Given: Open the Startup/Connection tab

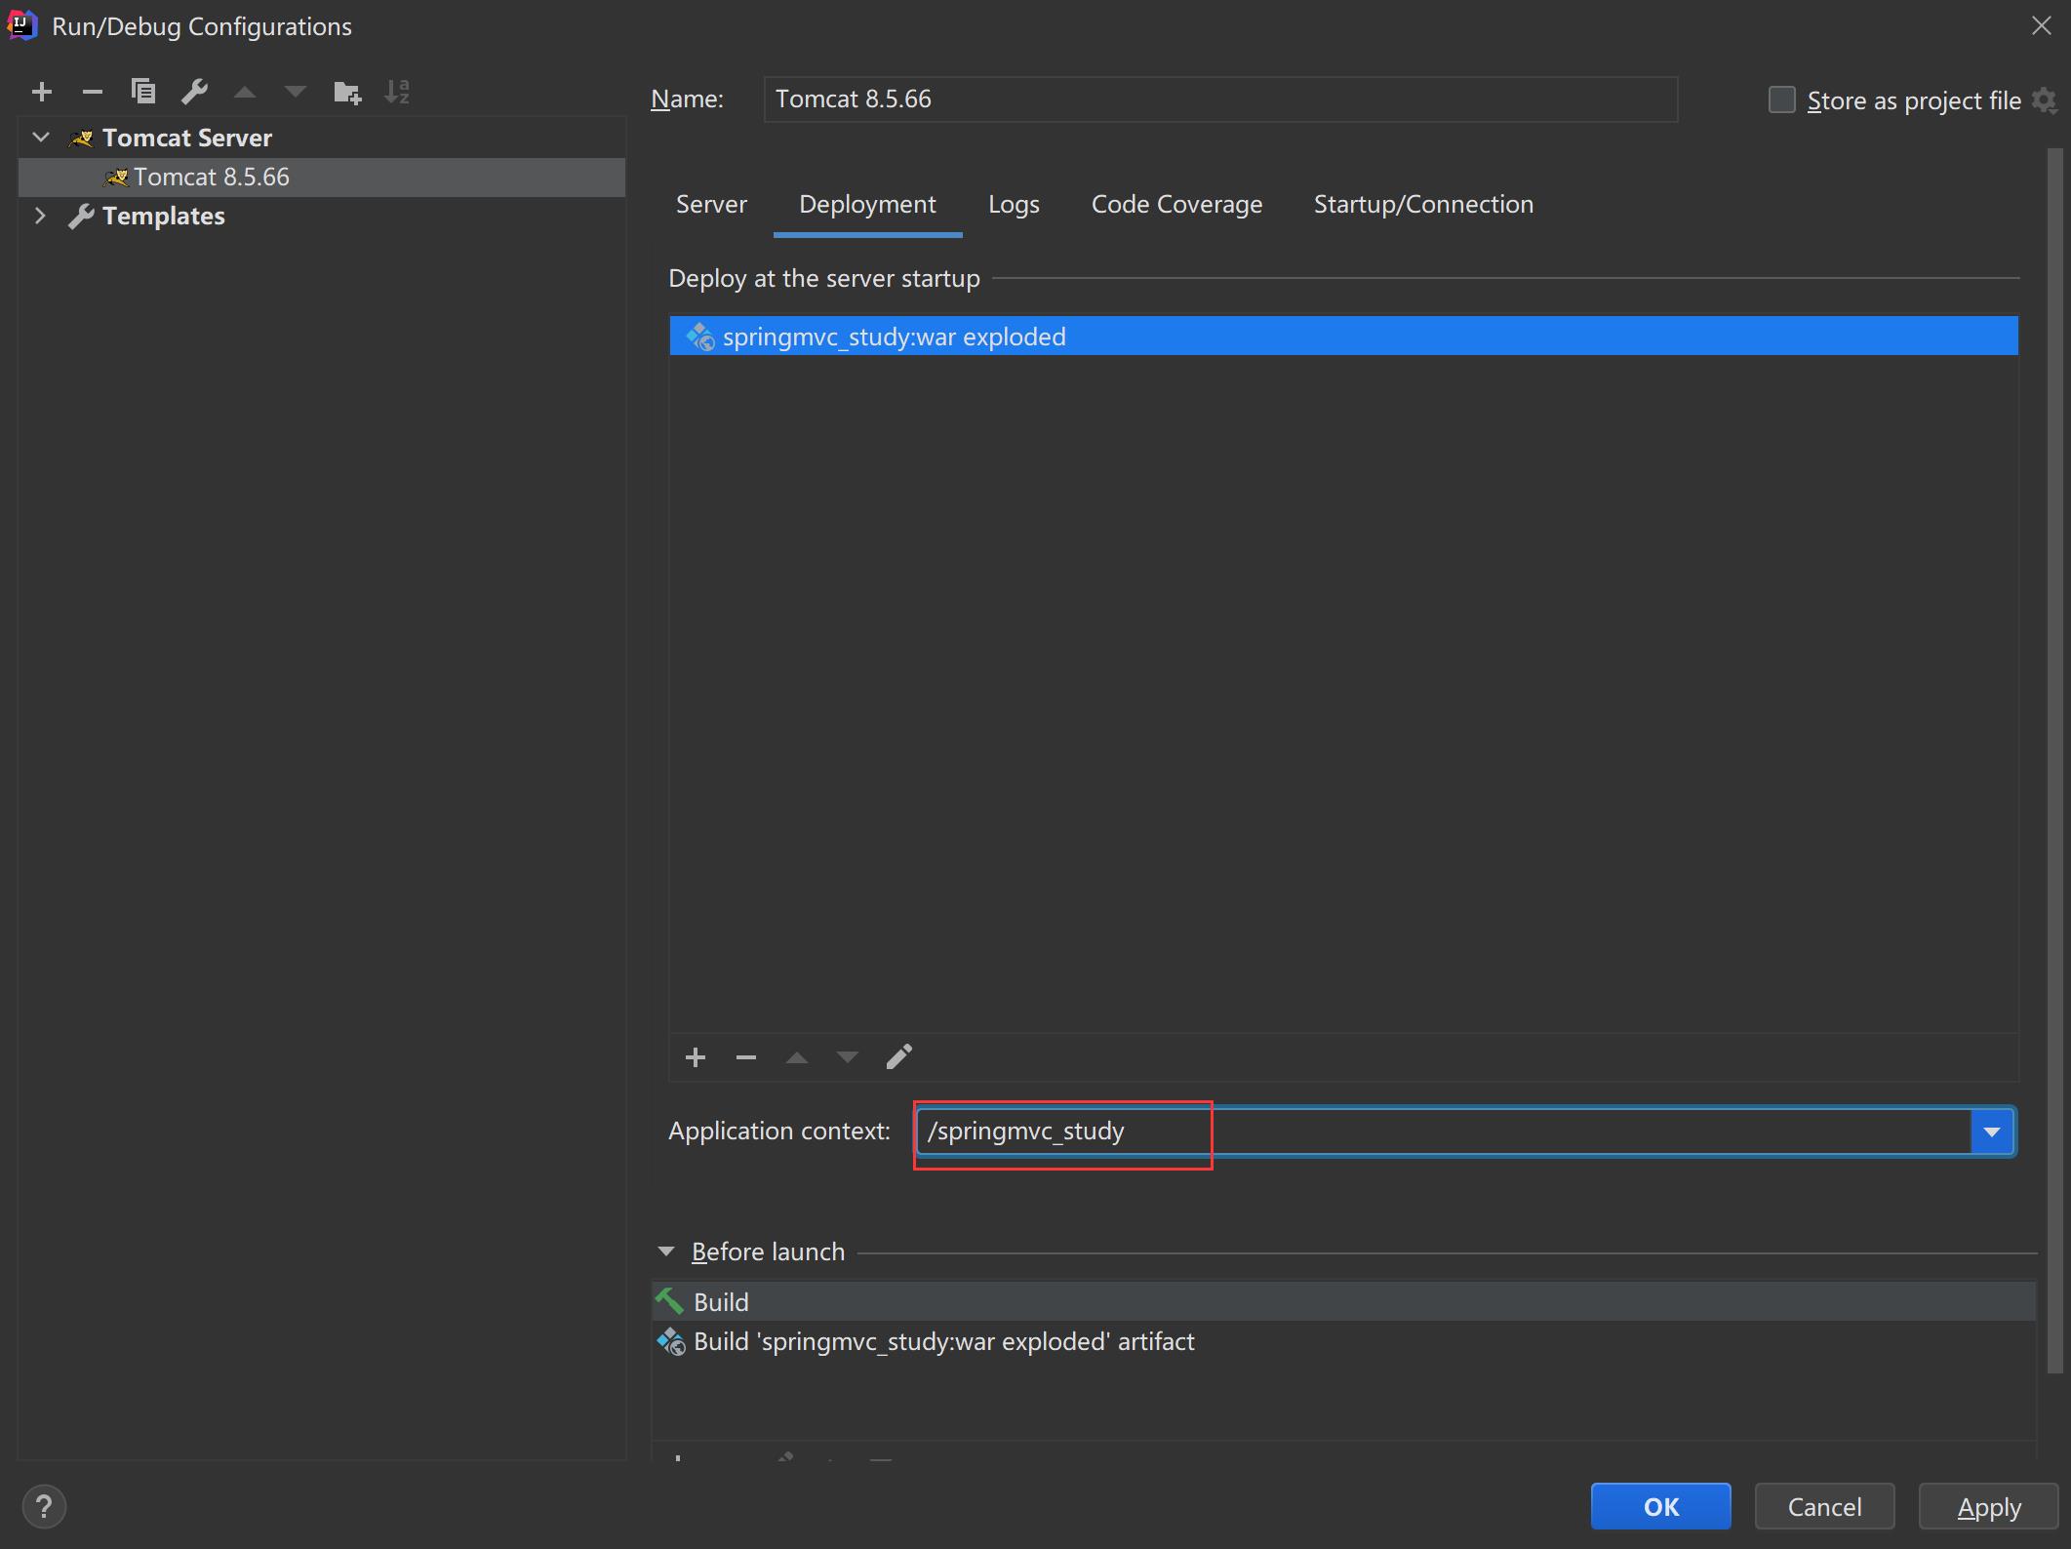Looking at the screenshot, I should tap(1423, 204).
